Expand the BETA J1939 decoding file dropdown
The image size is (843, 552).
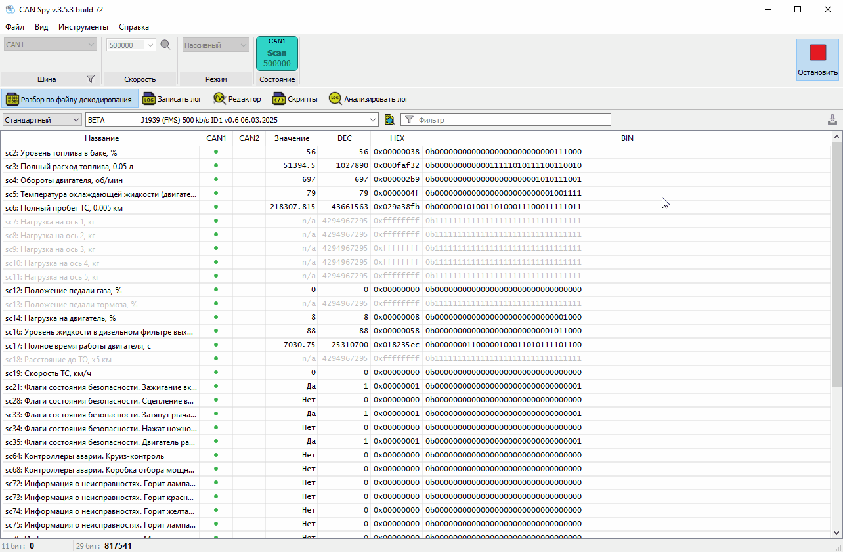point(232,119)
